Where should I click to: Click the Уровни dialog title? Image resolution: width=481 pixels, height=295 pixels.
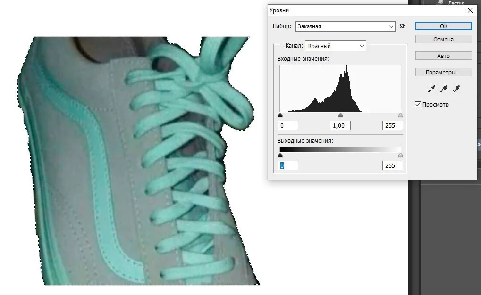tap(279, 10)
